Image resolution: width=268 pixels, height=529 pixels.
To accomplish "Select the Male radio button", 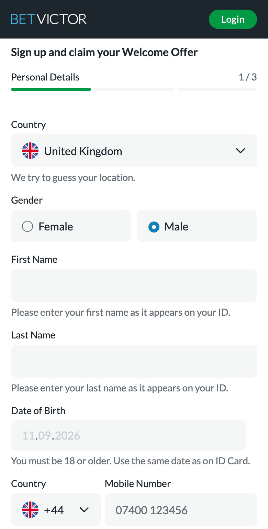I will point(154,227).
